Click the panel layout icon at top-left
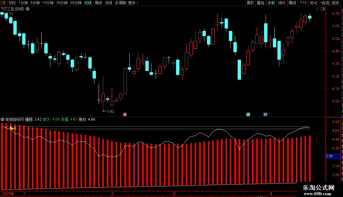Screen dimensions: 343x197 [x=3, y=3]
